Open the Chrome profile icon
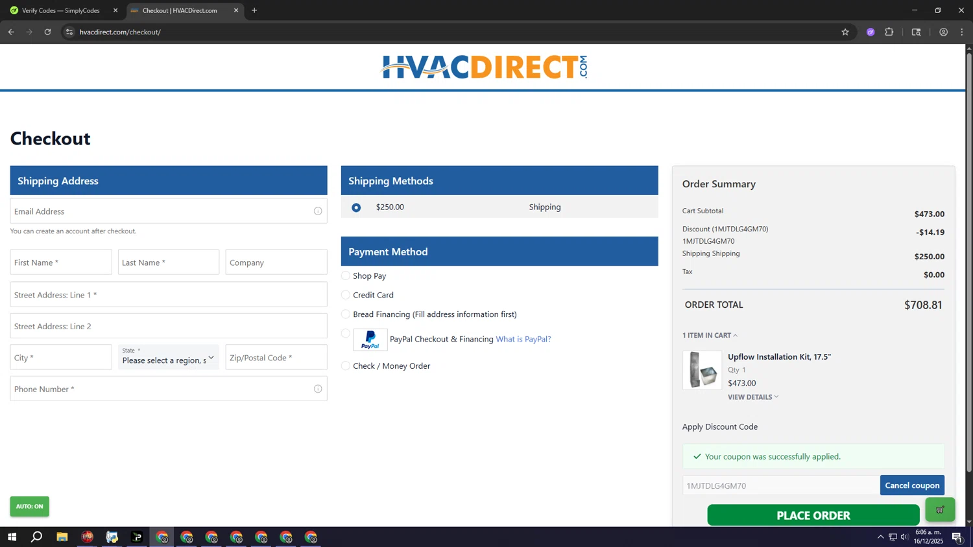The height and width of the screenshot is (547, 973). (944, 32)
